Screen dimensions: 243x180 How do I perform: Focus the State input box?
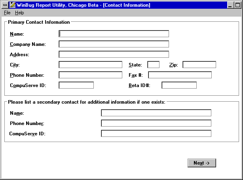[153, 64]
